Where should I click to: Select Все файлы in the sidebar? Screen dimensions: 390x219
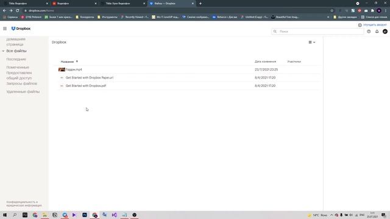coord(16,51)
